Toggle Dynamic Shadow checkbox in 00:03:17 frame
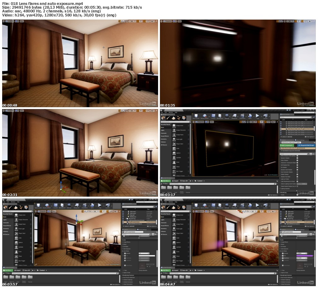 pos(297,158)
